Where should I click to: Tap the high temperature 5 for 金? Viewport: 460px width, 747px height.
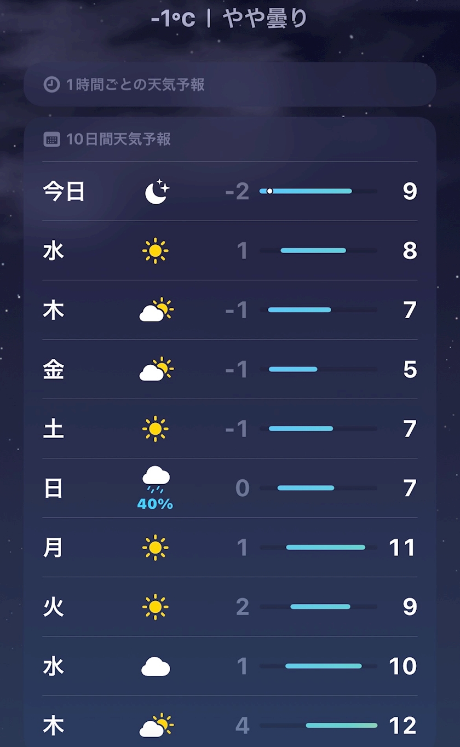click(410, 370)
